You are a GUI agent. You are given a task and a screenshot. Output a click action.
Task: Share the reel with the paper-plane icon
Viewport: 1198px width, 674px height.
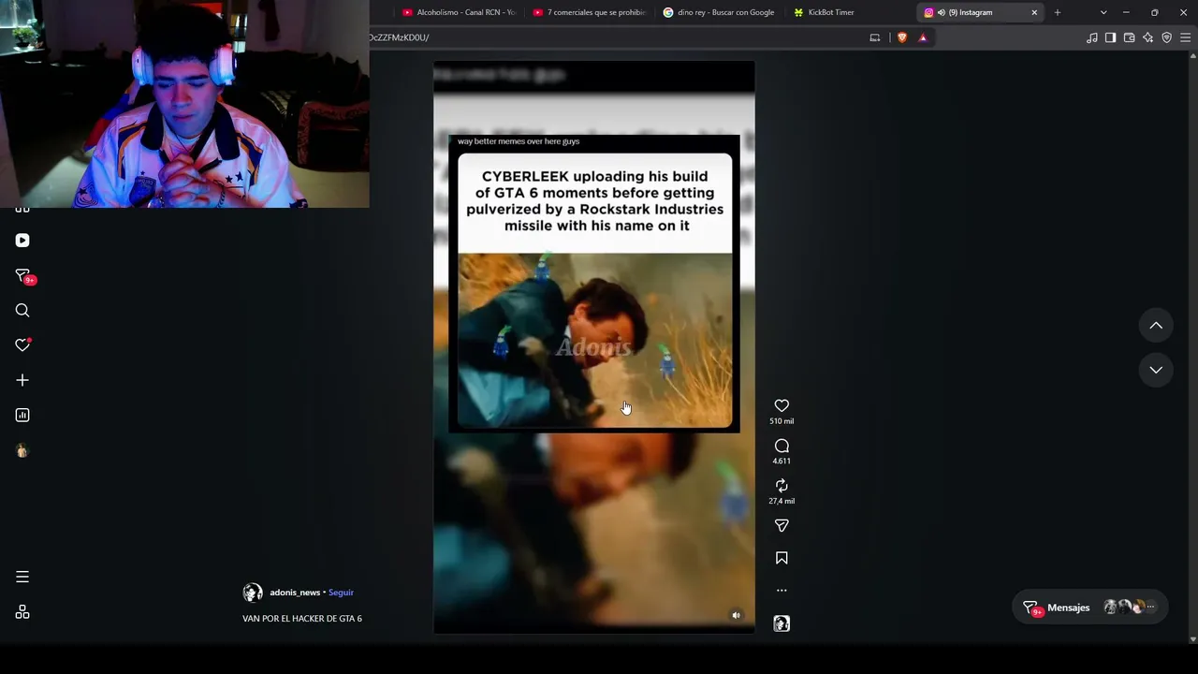coord(782,526)
